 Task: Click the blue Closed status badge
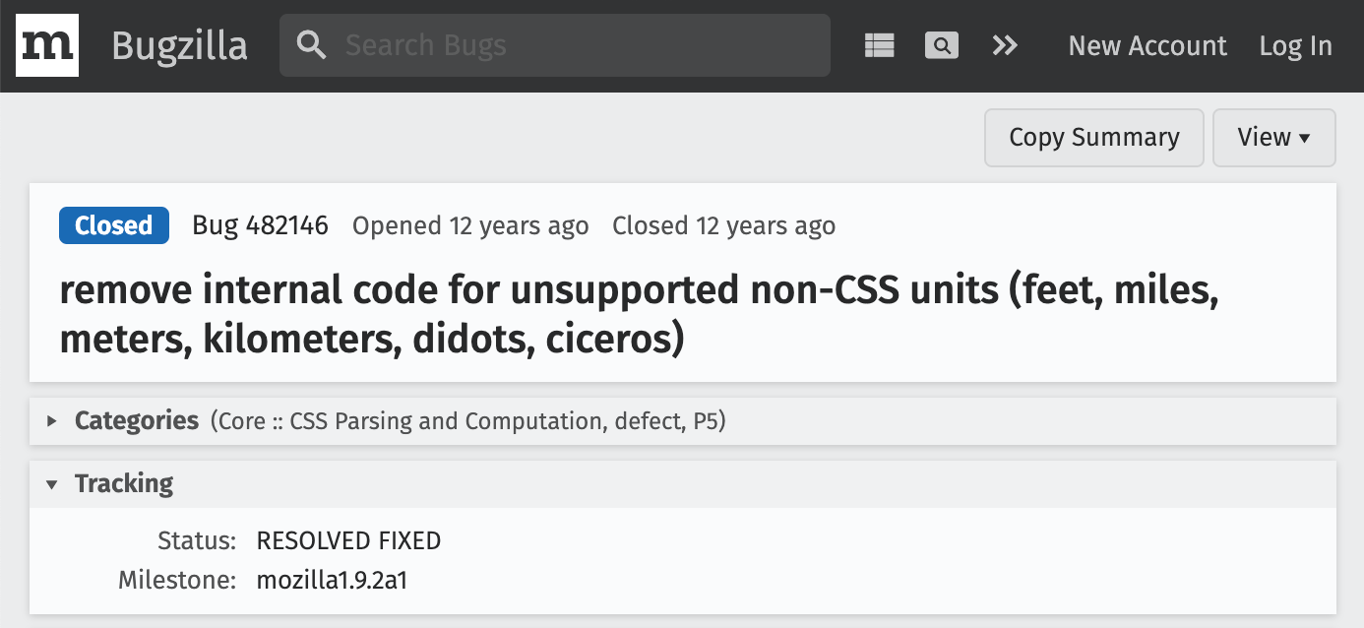pyautogui.click(x=113, y=225)
